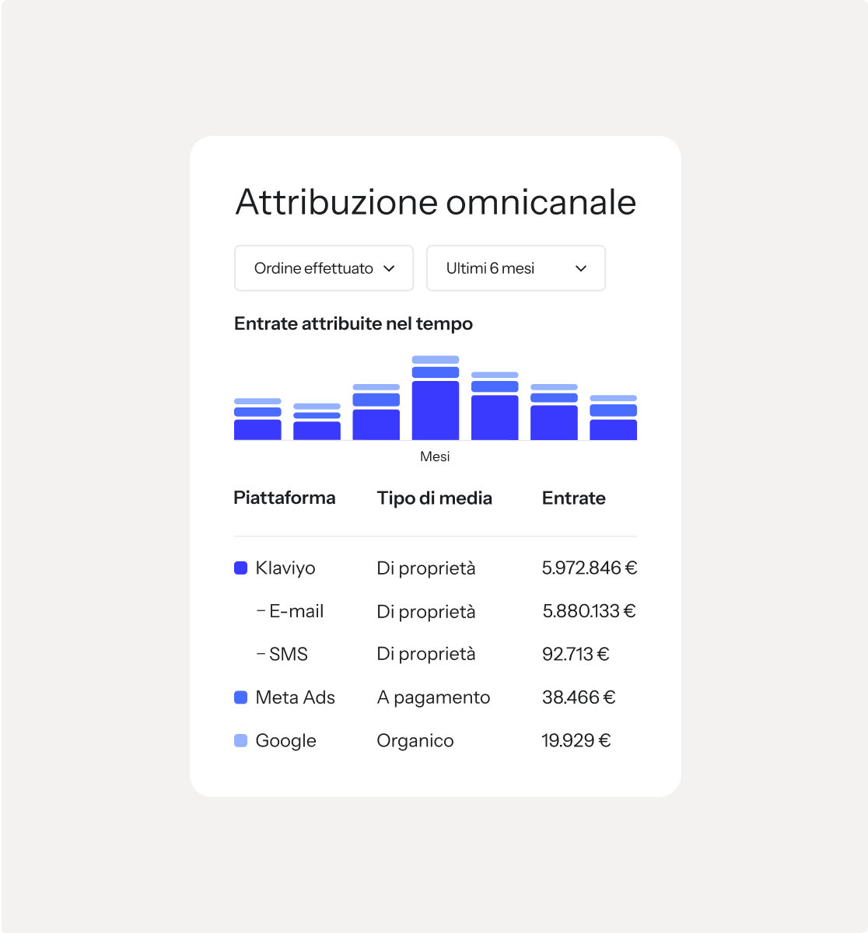868x933 pixels.
Task: Click the Di proprietà cell for E-mail
Action: (426, 612)
